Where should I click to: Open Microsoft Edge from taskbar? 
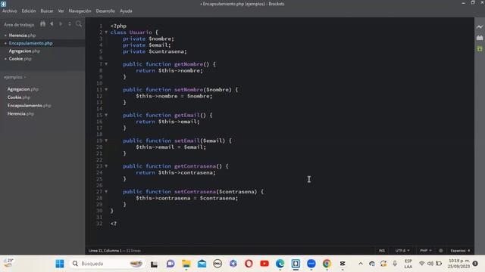[280, 264]
